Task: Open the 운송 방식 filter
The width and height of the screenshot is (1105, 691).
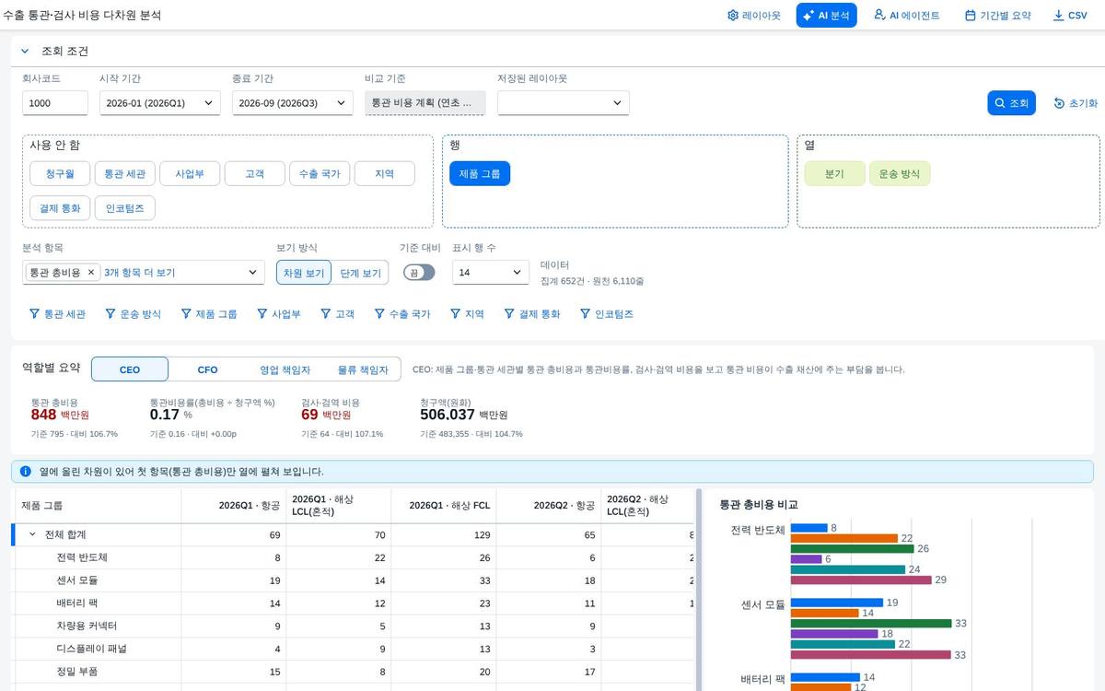Action: (x=134, y=314)
